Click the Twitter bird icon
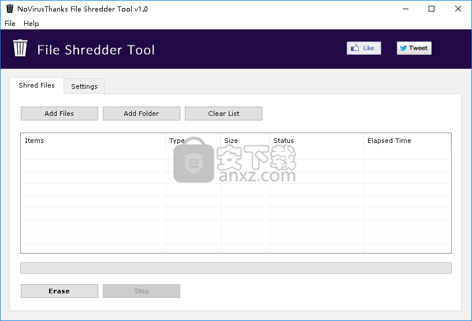472x321 pixels. (403, 48)
